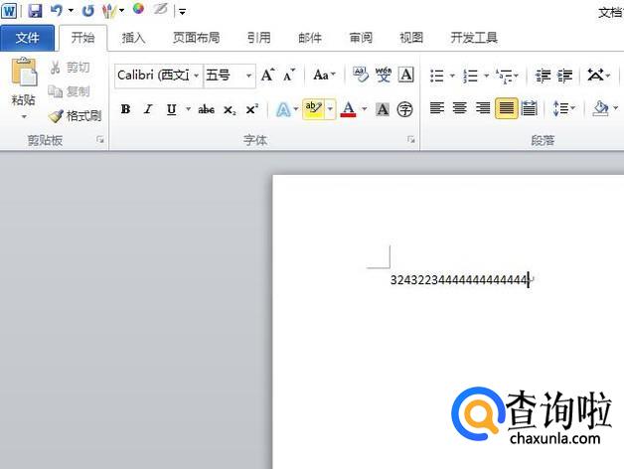Click the Enclose Characters (字) circle icon

click(x=404, y=109)
